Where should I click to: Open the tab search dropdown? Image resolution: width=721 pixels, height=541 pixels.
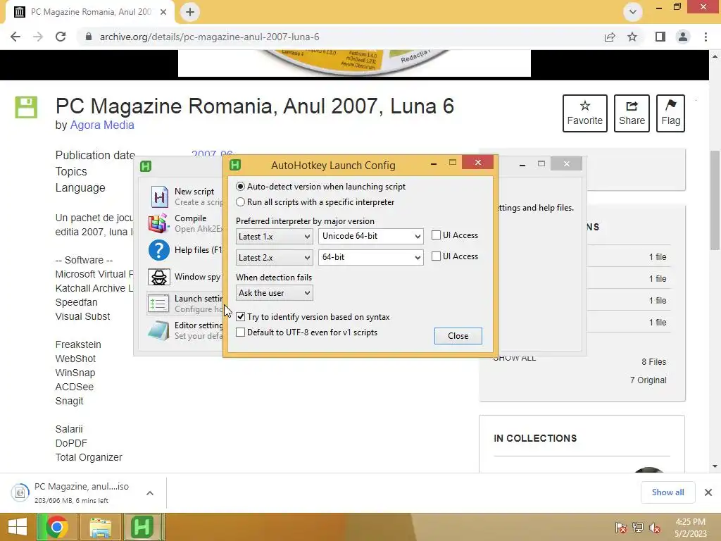tap(633, 12)
